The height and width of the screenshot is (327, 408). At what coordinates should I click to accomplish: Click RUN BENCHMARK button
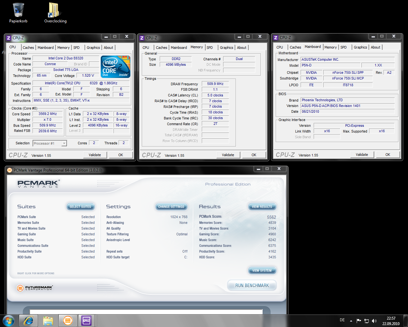click(x=252, y=285)
